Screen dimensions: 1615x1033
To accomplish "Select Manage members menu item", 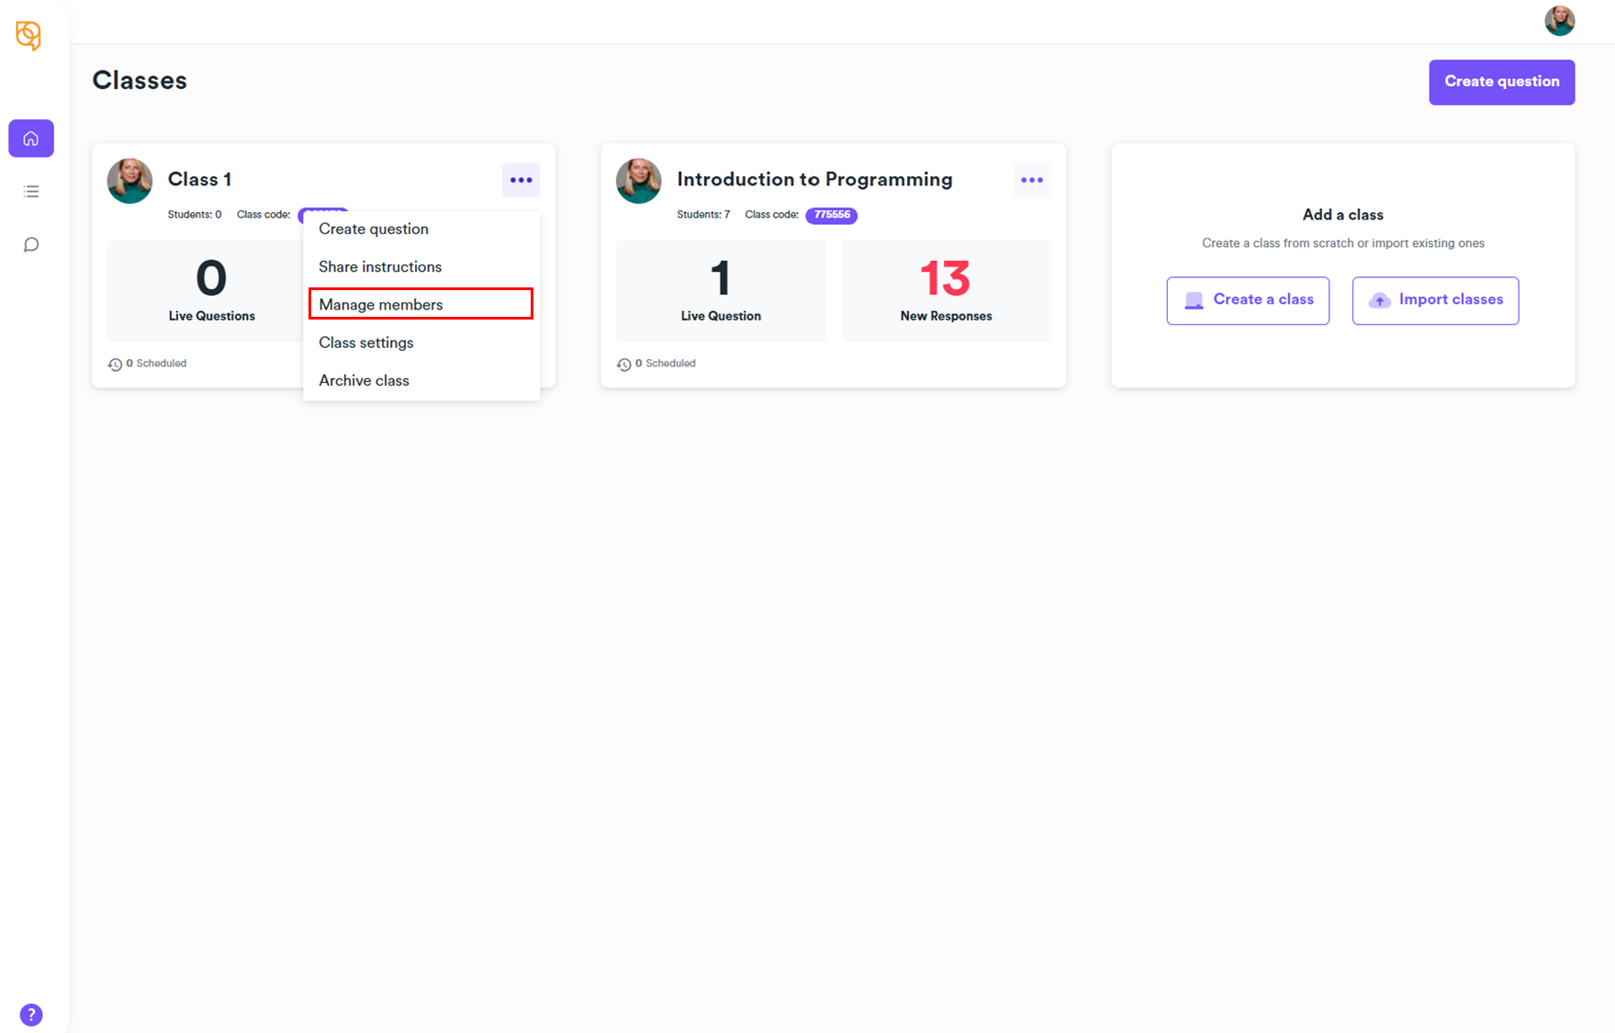I will [x=381, y=305].
